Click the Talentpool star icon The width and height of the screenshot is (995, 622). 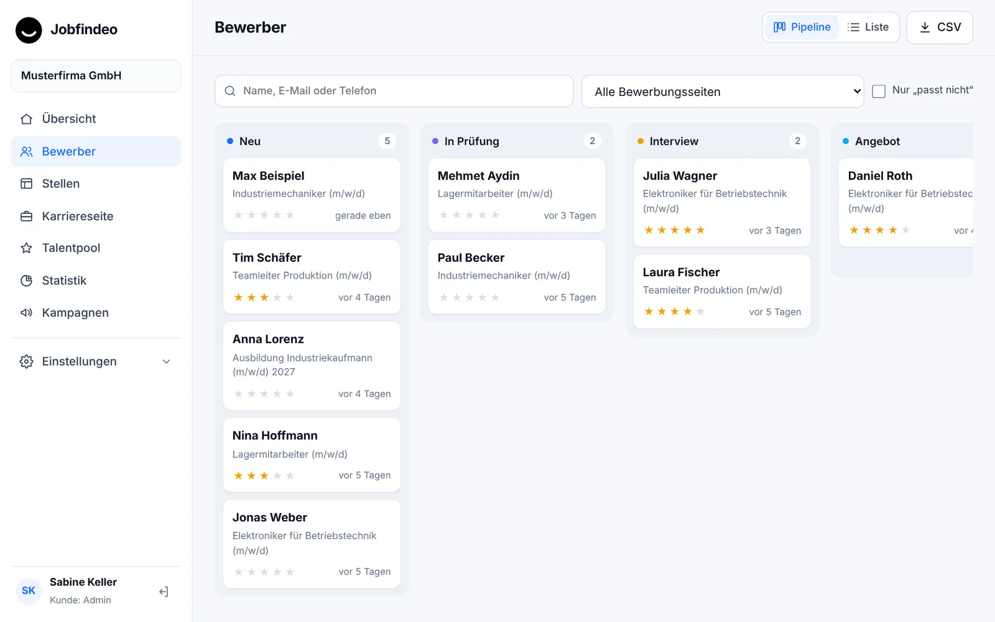coord(26,248)
